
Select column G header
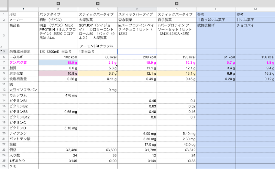click(x=177, y=9)
